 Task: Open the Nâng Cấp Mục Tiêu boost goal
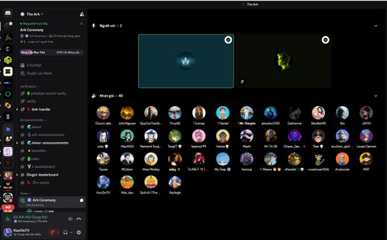coord(51,52)
